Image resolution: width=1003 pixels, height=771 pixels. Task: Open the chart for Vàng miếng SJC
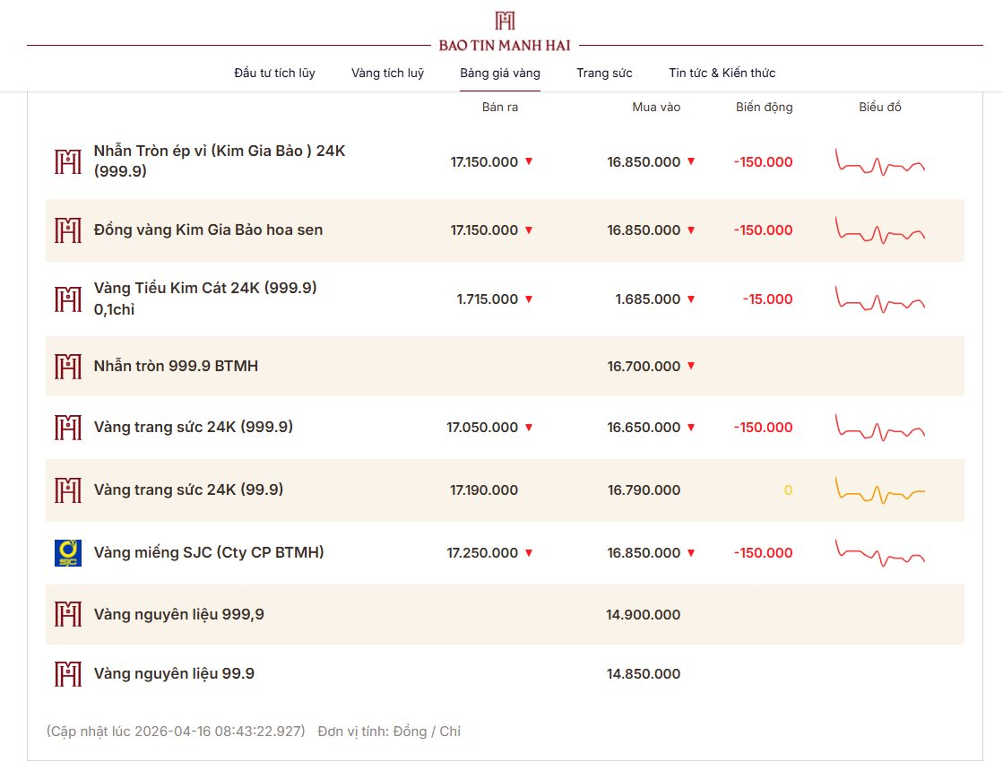(879, 553)
